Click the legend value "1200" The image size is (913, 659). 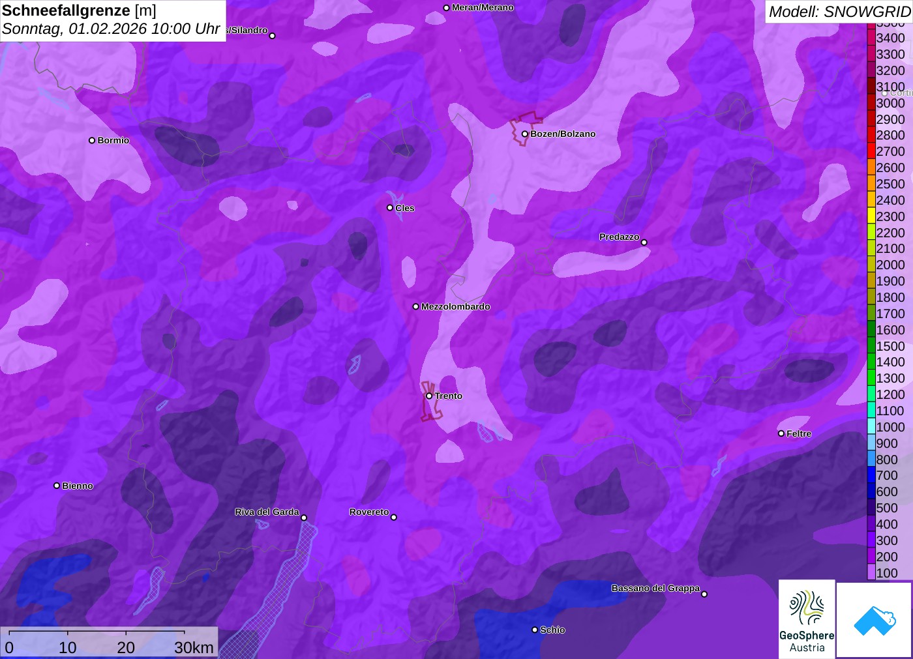890,394
